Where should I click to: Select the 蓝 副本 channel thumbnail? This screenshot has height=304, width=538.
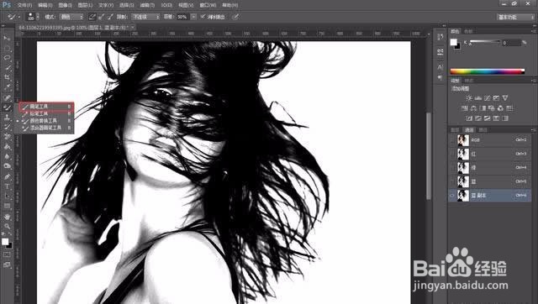(463, 196)
